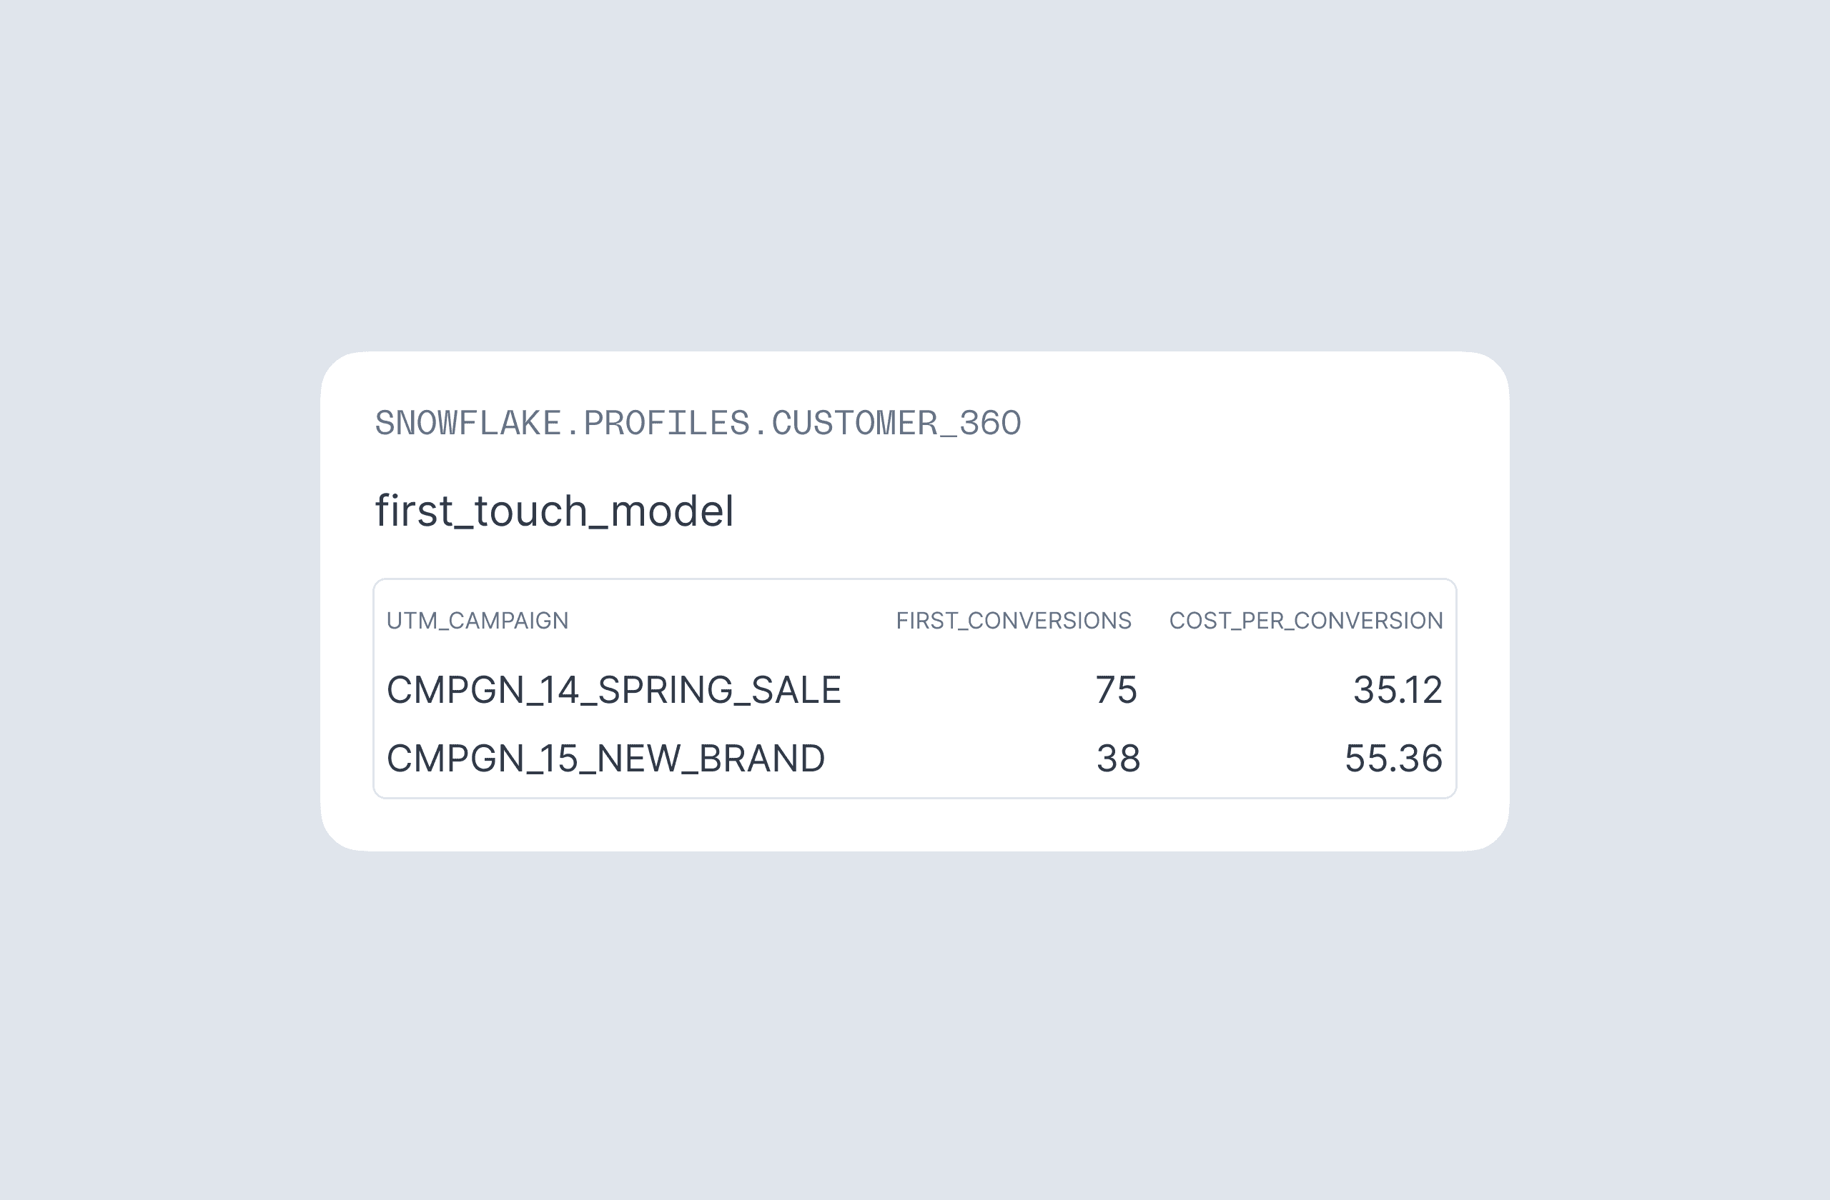Viewport: 1830px width, 1200px height.
Task: Sort by the FIRST_CONVERSIONS column header
Action: point(1013,621)
